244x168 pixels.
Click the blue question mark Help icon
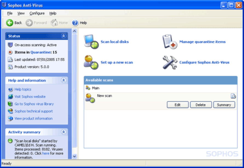(x=75, y=23)
